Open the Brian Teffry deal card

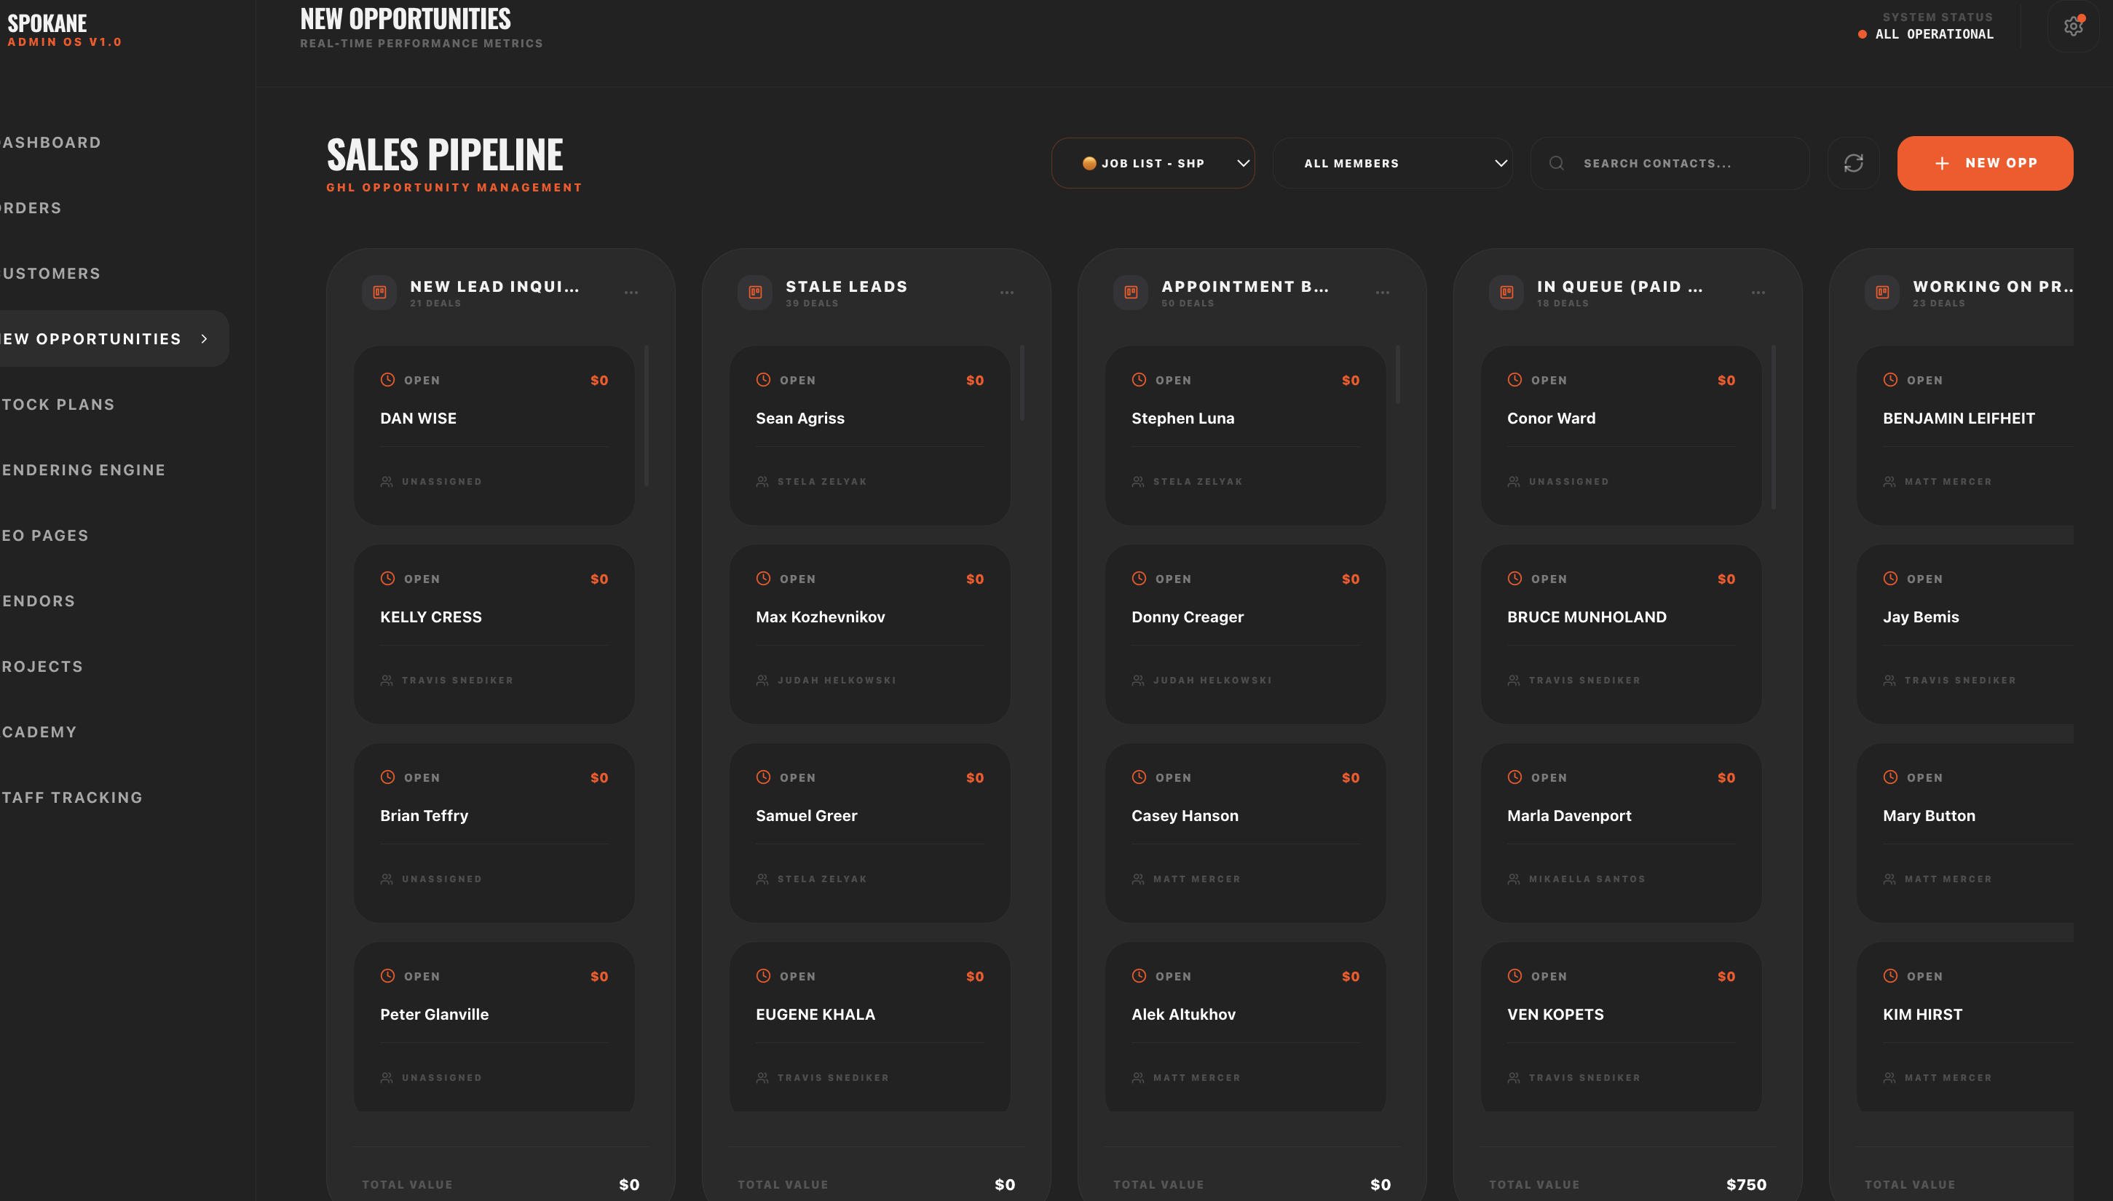tap(494, 833)
